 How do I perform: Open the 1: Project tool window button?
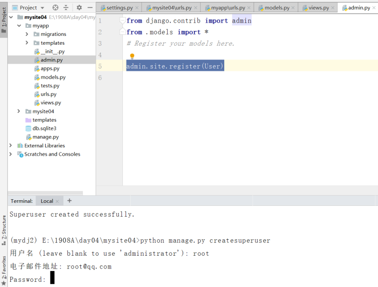pos(4,21)
